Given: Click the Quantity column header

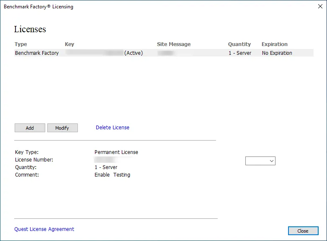Looking at the screenshot, I should (239, 44).
